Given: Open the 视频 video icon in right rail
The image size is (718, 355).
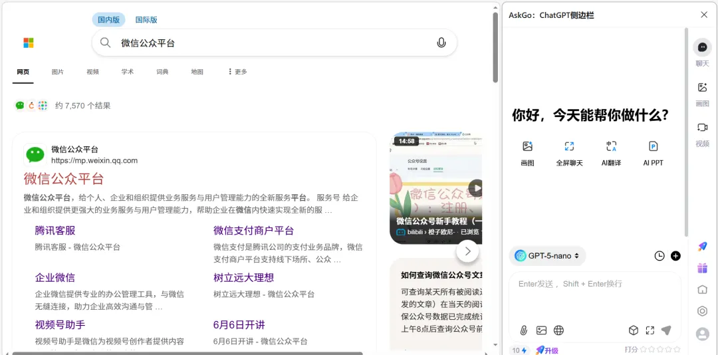Looking at the screenshot, I should pos(702,128).
